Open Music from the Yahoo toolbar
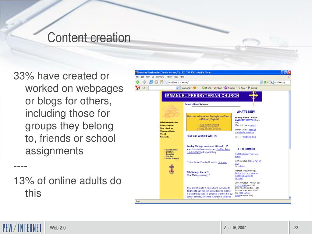The image size is (312, 234). (x=242, y=88)
